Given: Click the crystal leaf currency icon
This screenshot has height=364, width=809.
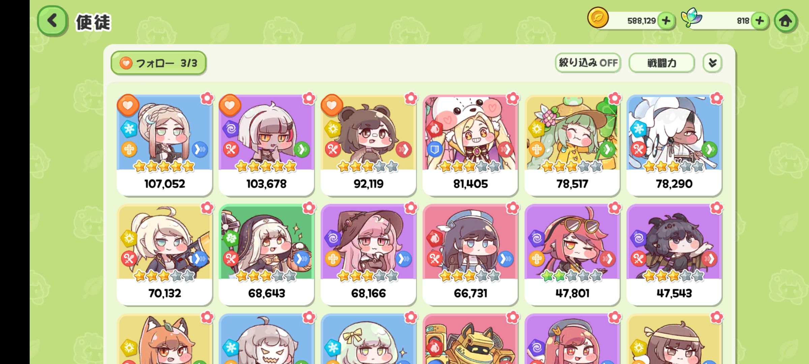Looking at the screenshot, I should [x=691, y=18].
